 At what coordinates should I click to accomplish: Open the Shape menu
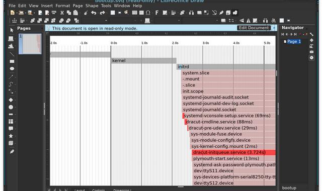[x=92, y=6]
